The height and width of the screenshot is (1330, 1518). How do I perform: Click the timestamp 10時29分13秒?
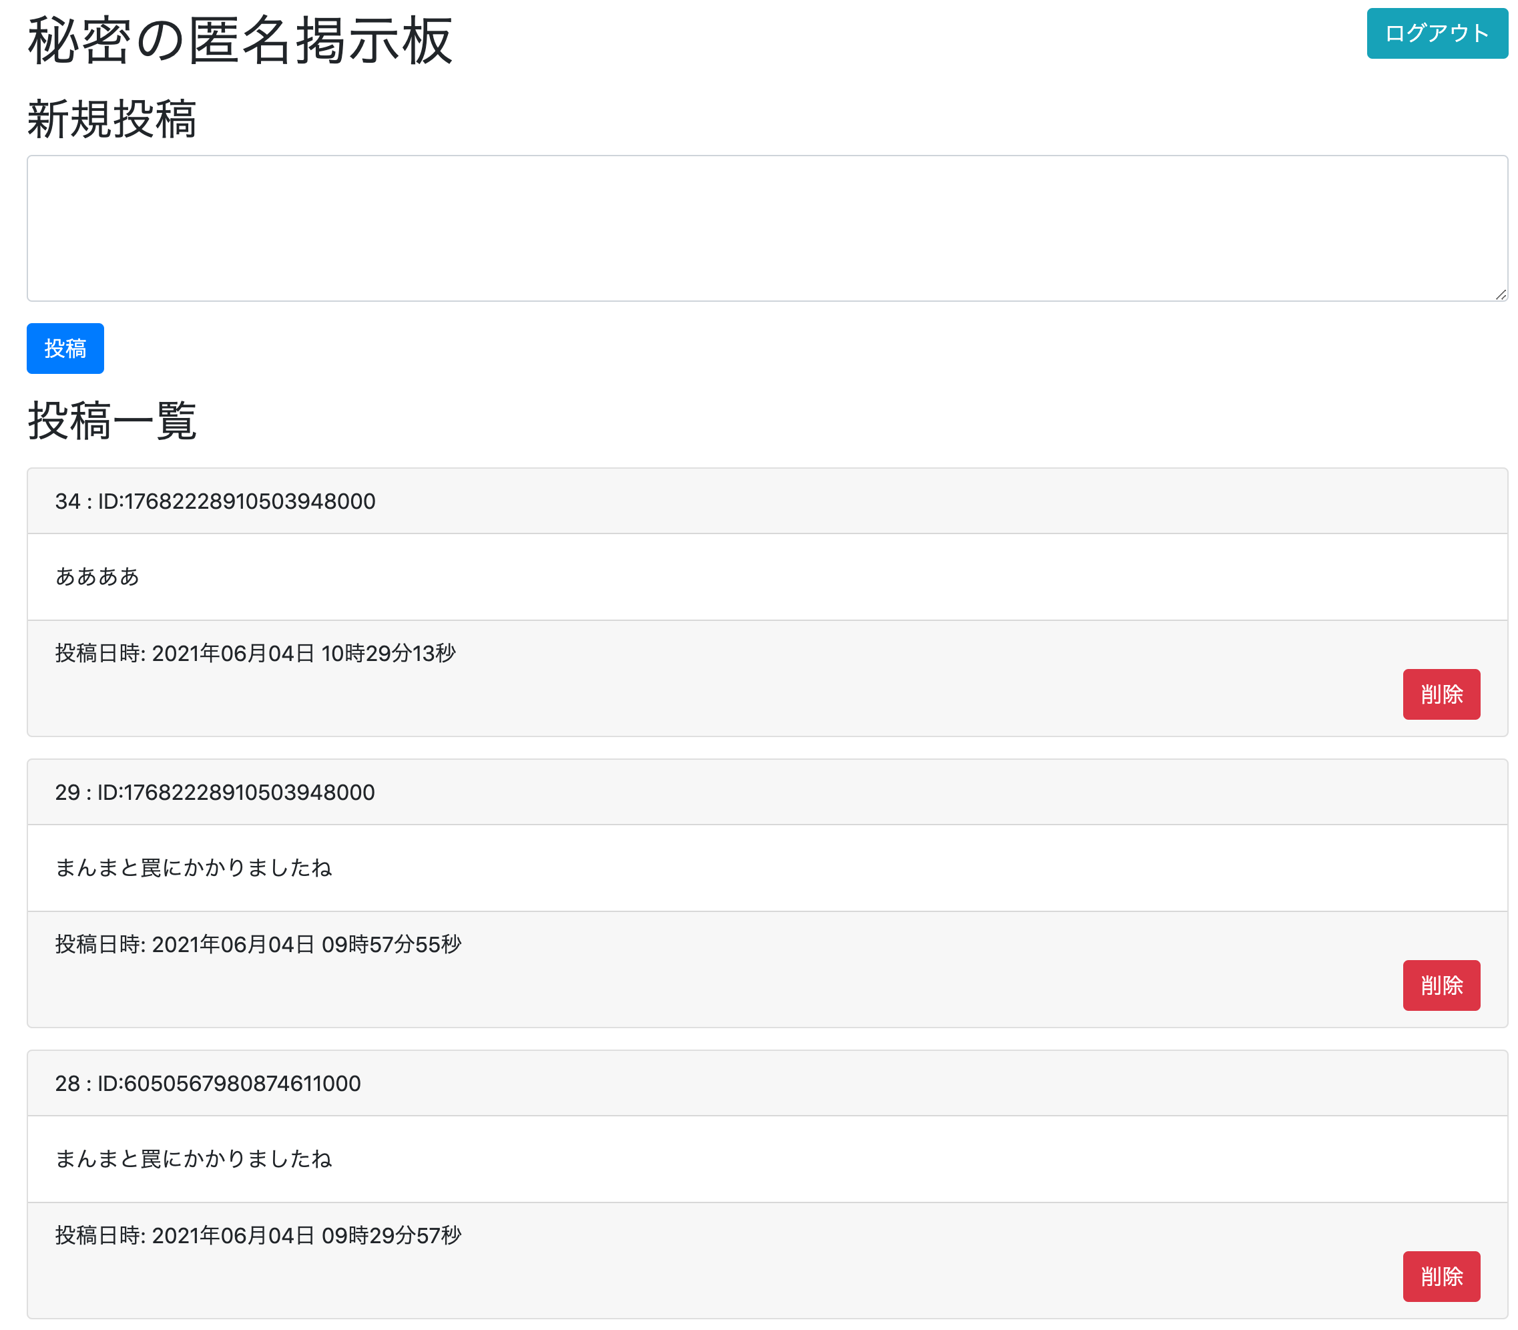click(388, 653)
